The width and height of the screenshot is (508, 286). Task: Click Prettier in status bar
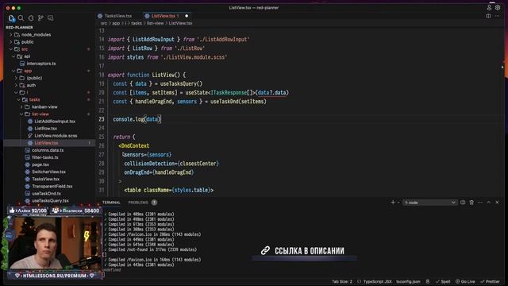point(490,281)
